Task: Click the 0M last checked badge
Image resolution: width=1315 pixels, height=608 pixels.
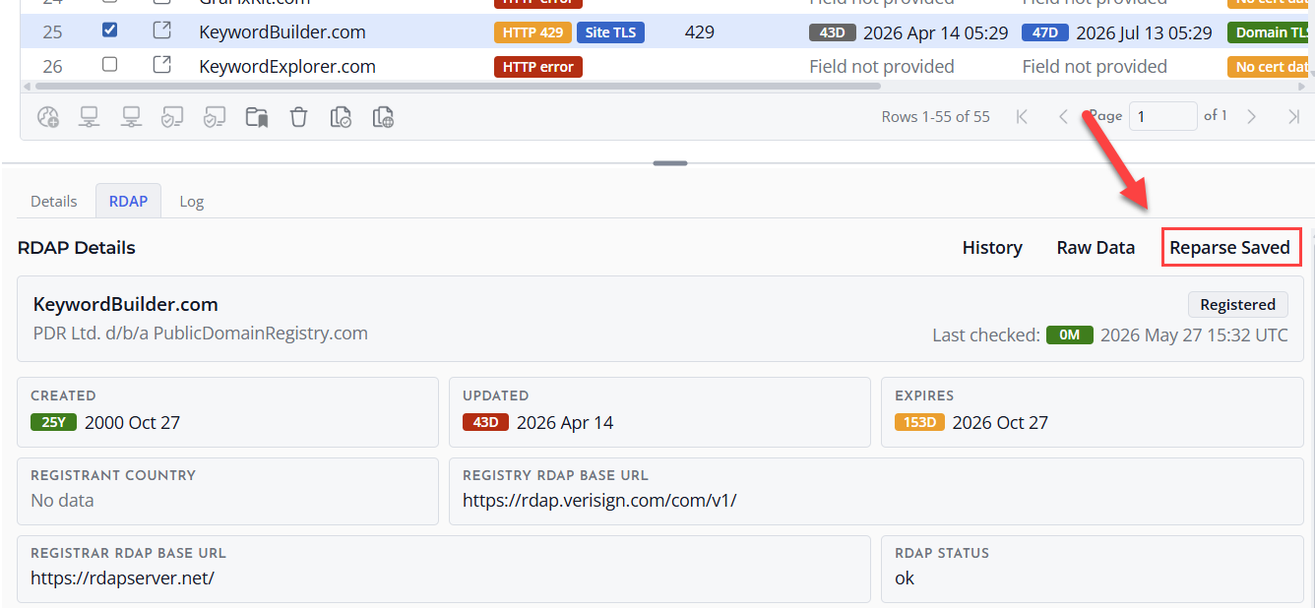Action: (1069, 334)
